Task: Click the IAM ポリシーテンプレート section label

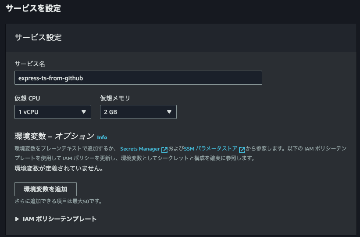Action: click(x=60, y=219)
